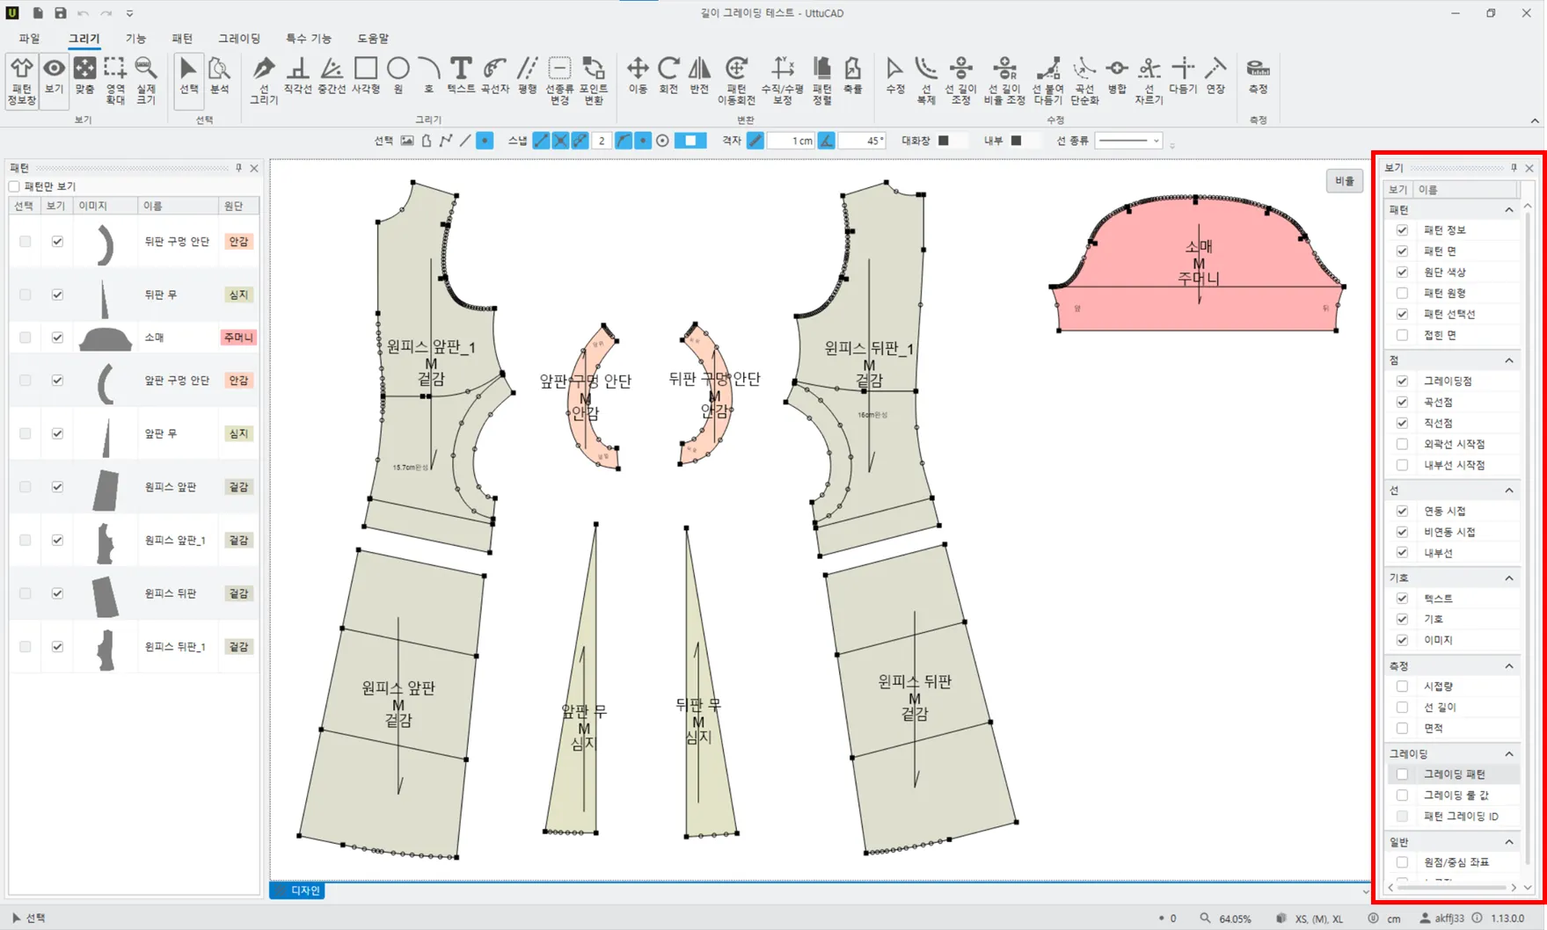Enable the 패턴만 보기 checkbox
Screen dimensions: 1547x930
[x=14, y=186]
